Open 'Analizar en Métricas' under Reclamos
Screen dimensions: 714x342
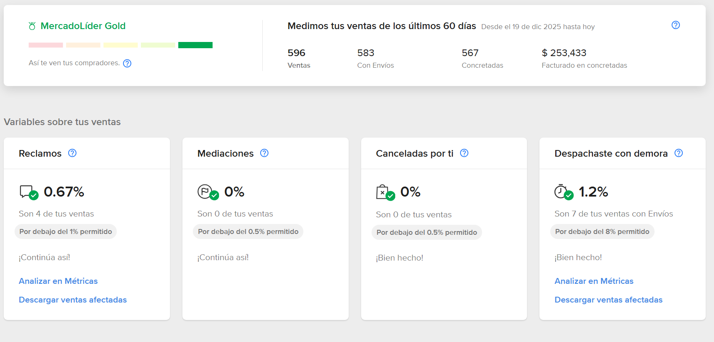(x=58, y=281)
